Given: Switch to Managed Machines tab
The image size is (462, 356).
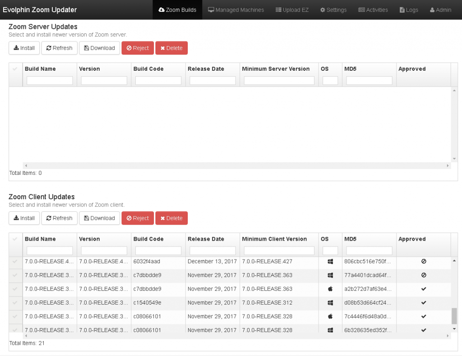Looking at the screenshot, I should pos(236,10).
